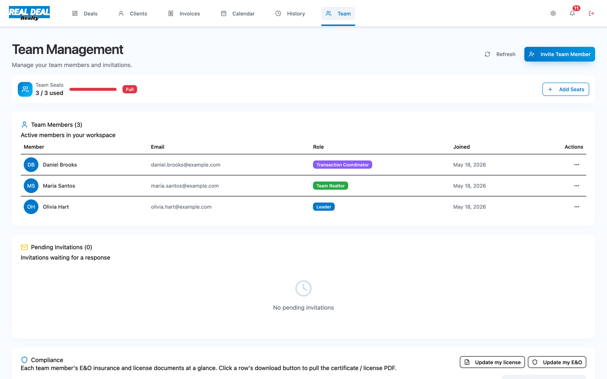Click the red Full badge
Screen dimensions: 607x379
point(130,89)
